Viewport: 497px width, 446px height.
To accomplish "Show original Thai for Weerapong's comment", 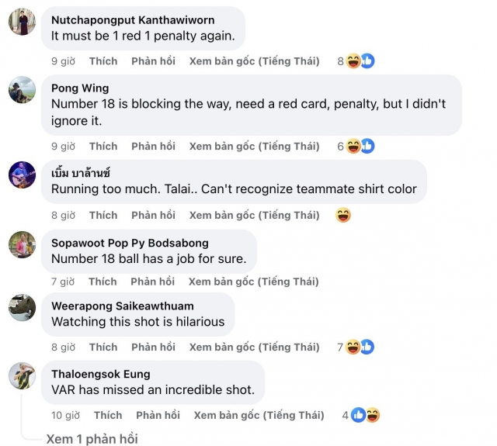I will click(255, 347).
